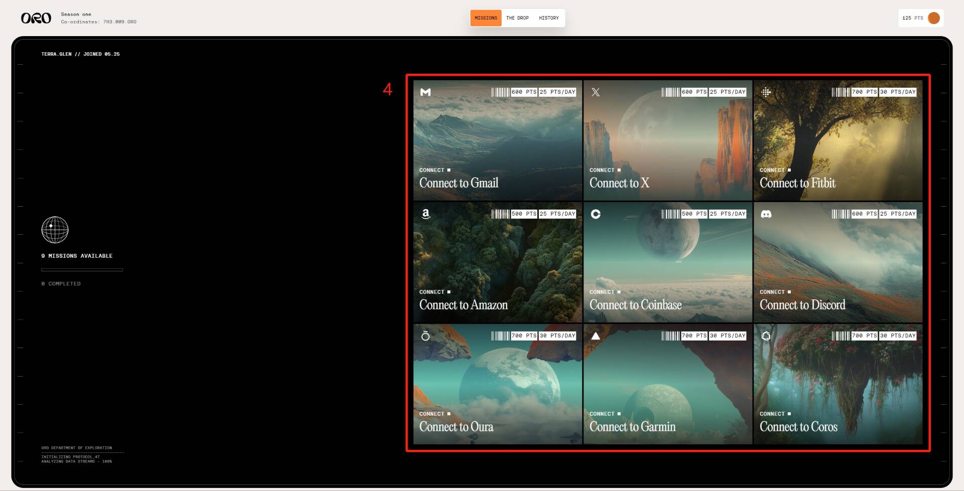This screenshot has width=964, height=491.
Task: Click the ORO logo
Action: 36,18
